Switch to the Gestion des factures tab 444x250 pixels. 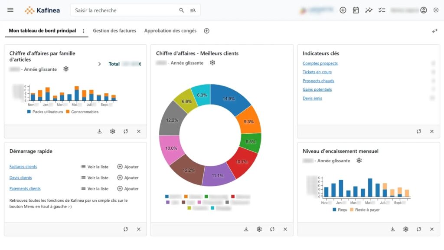114,31
